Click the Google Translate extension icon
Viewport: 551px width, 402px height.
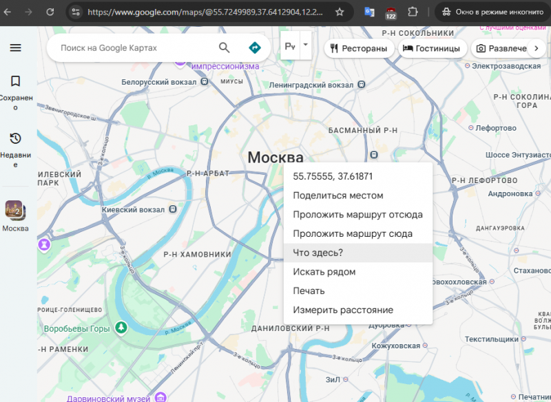click(370, 12)
